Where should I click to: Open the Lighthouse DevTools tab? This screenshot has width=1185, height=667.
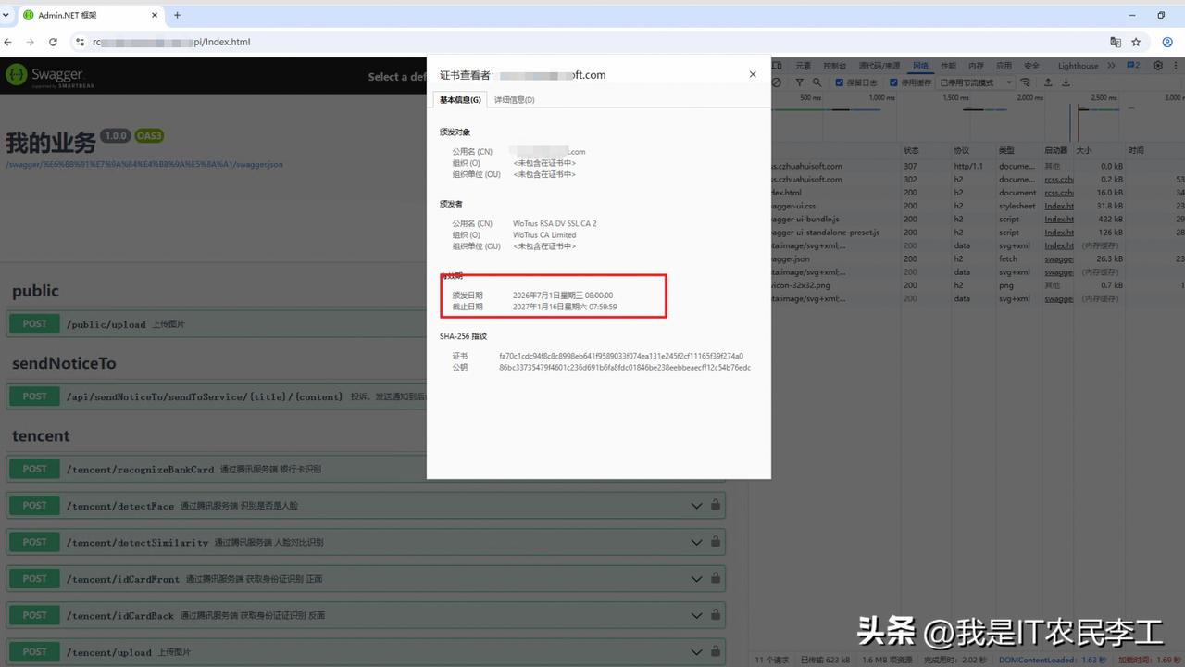pyautogui.click(x=1079, y=66)
